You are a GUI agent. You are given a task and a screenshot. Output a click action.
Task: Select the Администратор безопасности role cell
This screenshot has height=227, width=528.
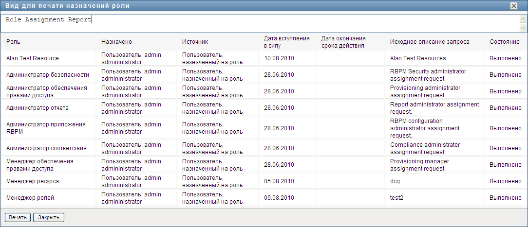tap(47, 74)
